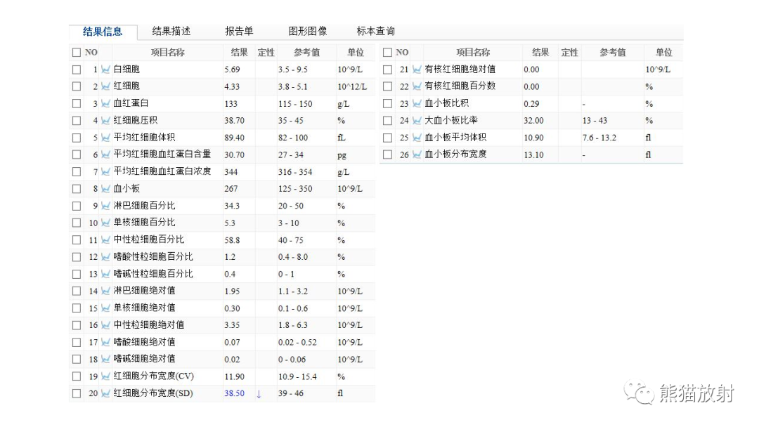The image size is (759, 427).
Task: Open trend chart icon for 平均红细胞血红蛋白含量
Action: point(105,155)
